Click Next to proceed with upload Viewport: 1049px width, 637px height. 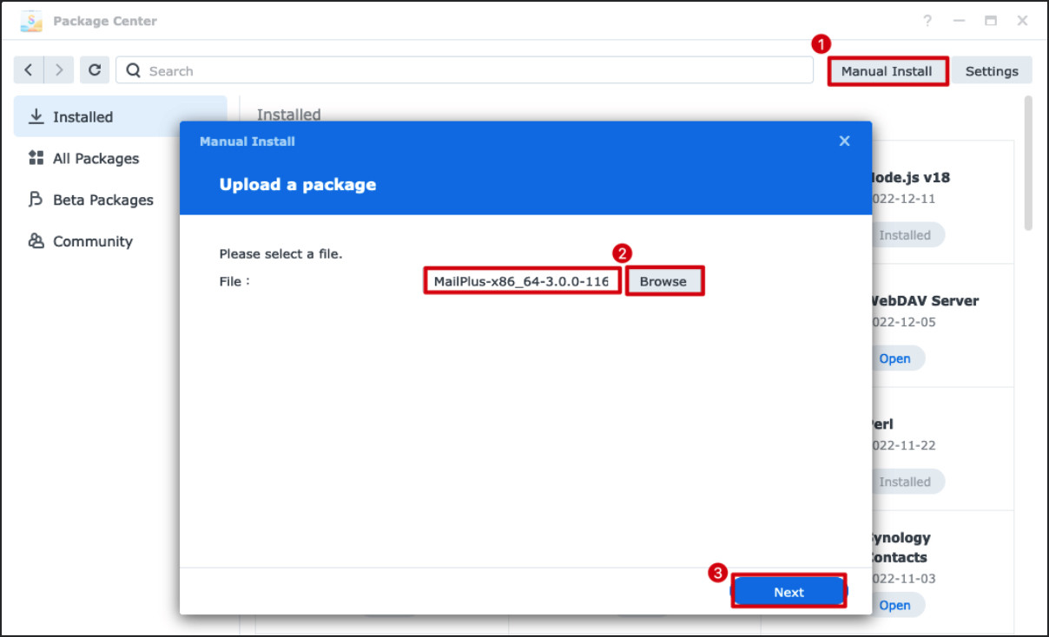pos(788,592)
